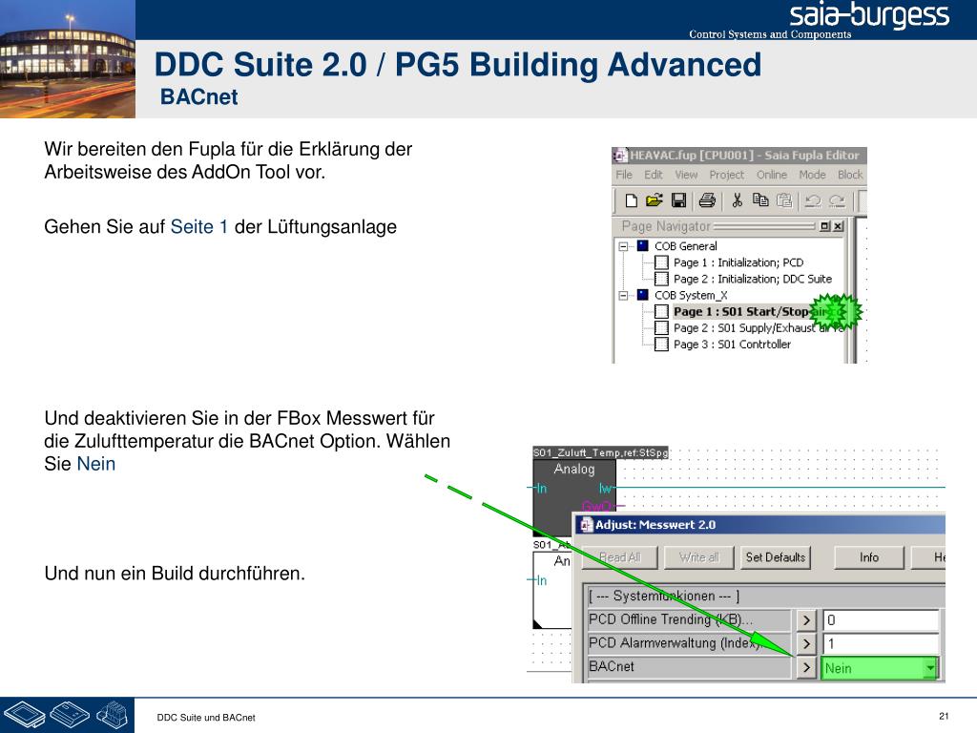Click page icon of Page 1 S01 Start/Stop
This screenshot has height=733, width=977.
[x=661, y=311]
